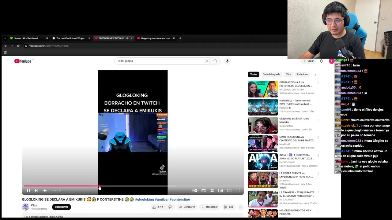The height and width of the screenshot is (220, 392).
Task: Open the apps grid in bookmarks bar
Action: pos(5,52)
